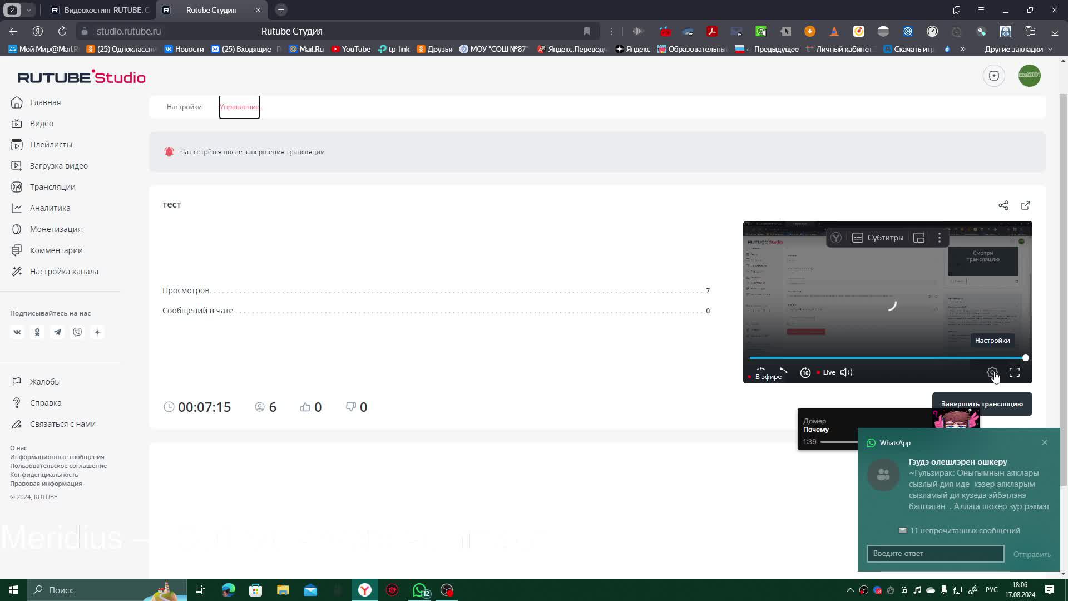
Task: Open the VK social icon in sidebar
Action: (x=17, y=332)
